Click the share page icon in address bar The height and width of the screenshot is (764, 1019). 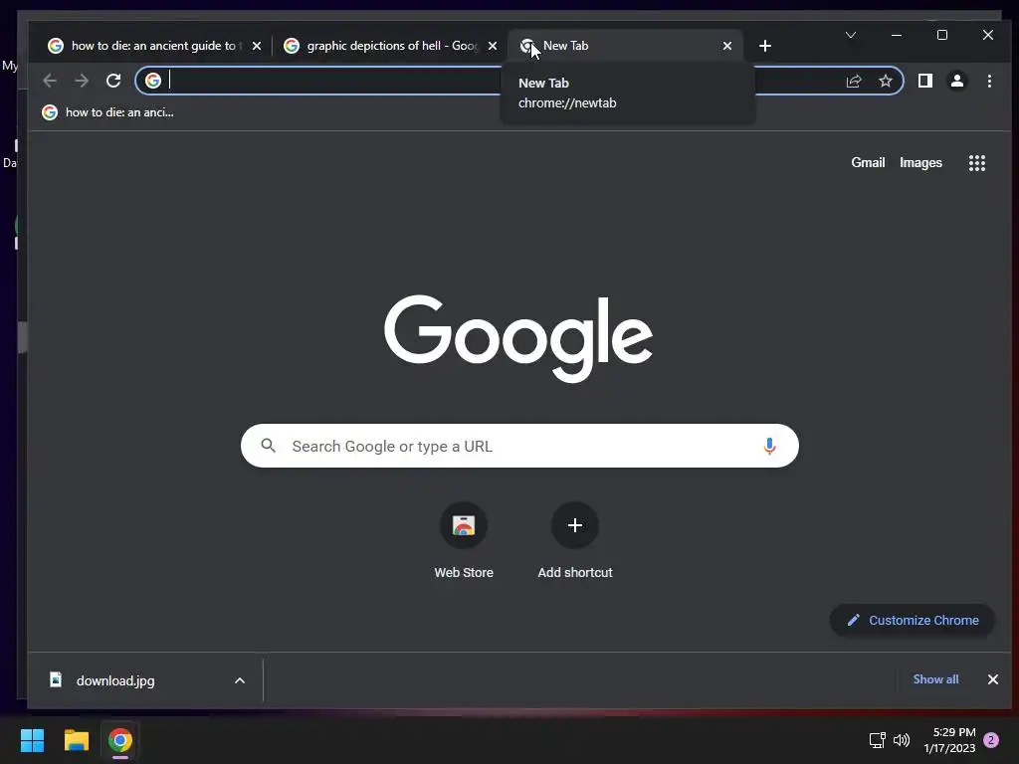(x=853, y=81)
